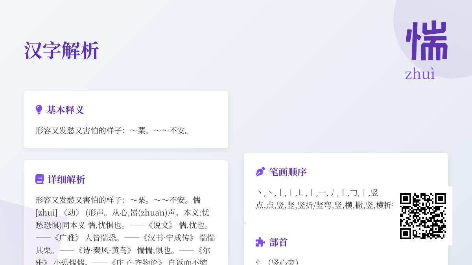
Task: Click the 部首 heading
Action: tap(278, 242)
